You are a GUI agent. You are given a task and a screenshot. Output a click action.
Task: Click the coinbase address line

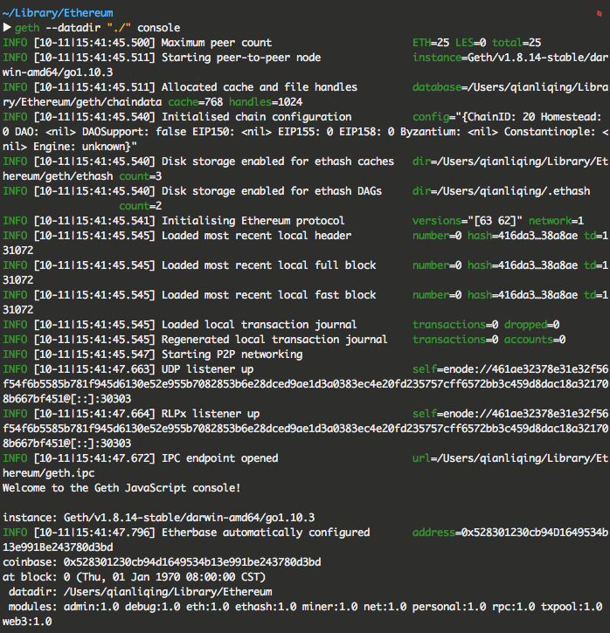(162, 562)
